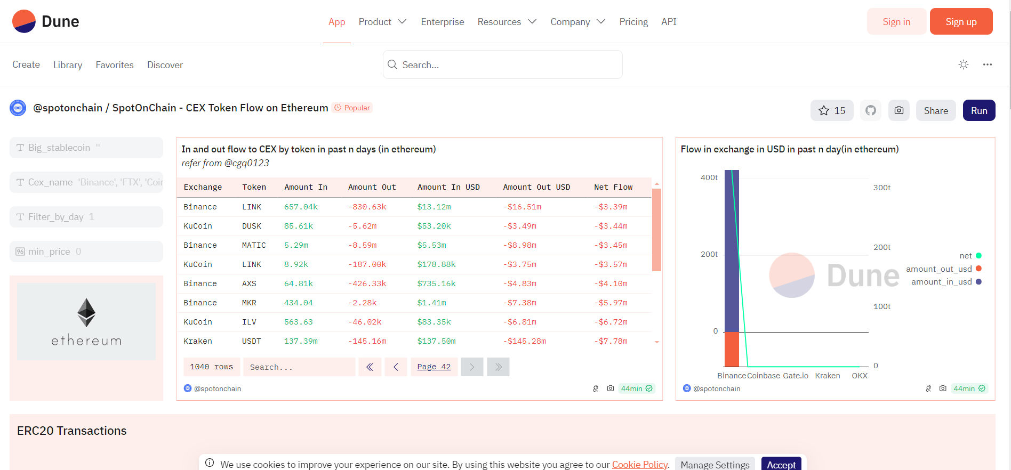Expand the Resources dropdown menu

point(507,22)
